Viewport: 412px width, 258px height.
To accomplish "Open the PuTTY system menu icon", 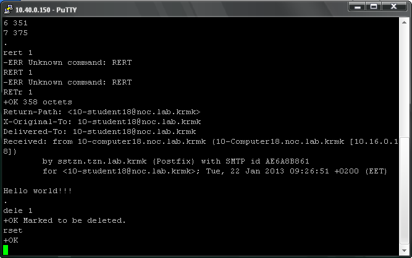I will [x=8, y=9].
